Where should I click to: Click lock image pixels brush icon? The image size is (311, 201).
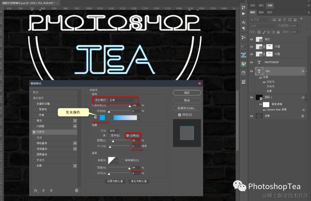point(264,32)
